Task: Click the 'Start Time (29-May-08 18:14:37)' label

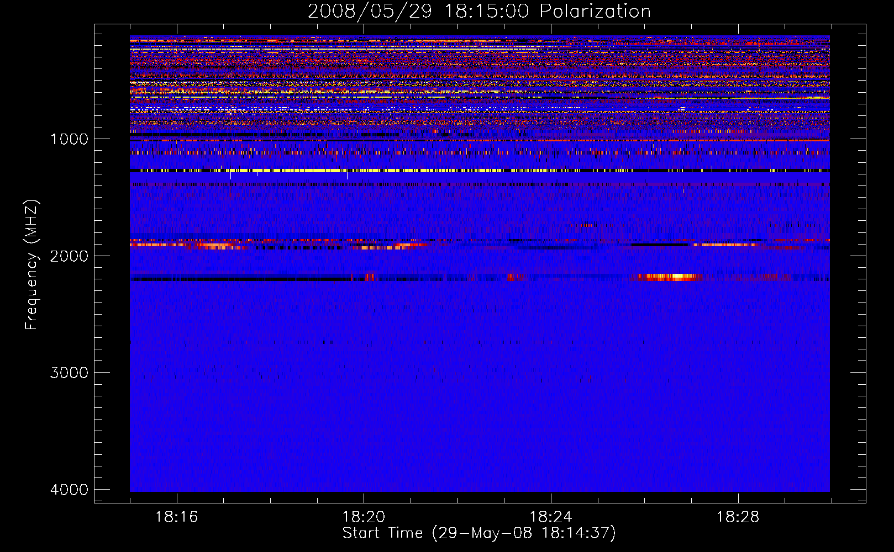Action: (x=479, y=533)
